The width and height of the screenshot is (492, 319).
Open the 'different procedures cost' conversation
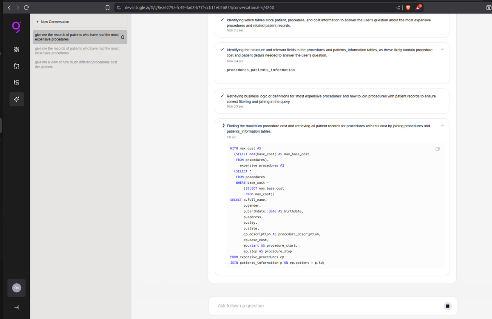80,64
